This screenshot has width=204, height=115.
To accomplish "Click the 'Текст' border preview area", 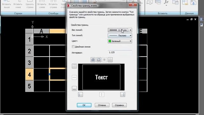I will click(101, 77).
